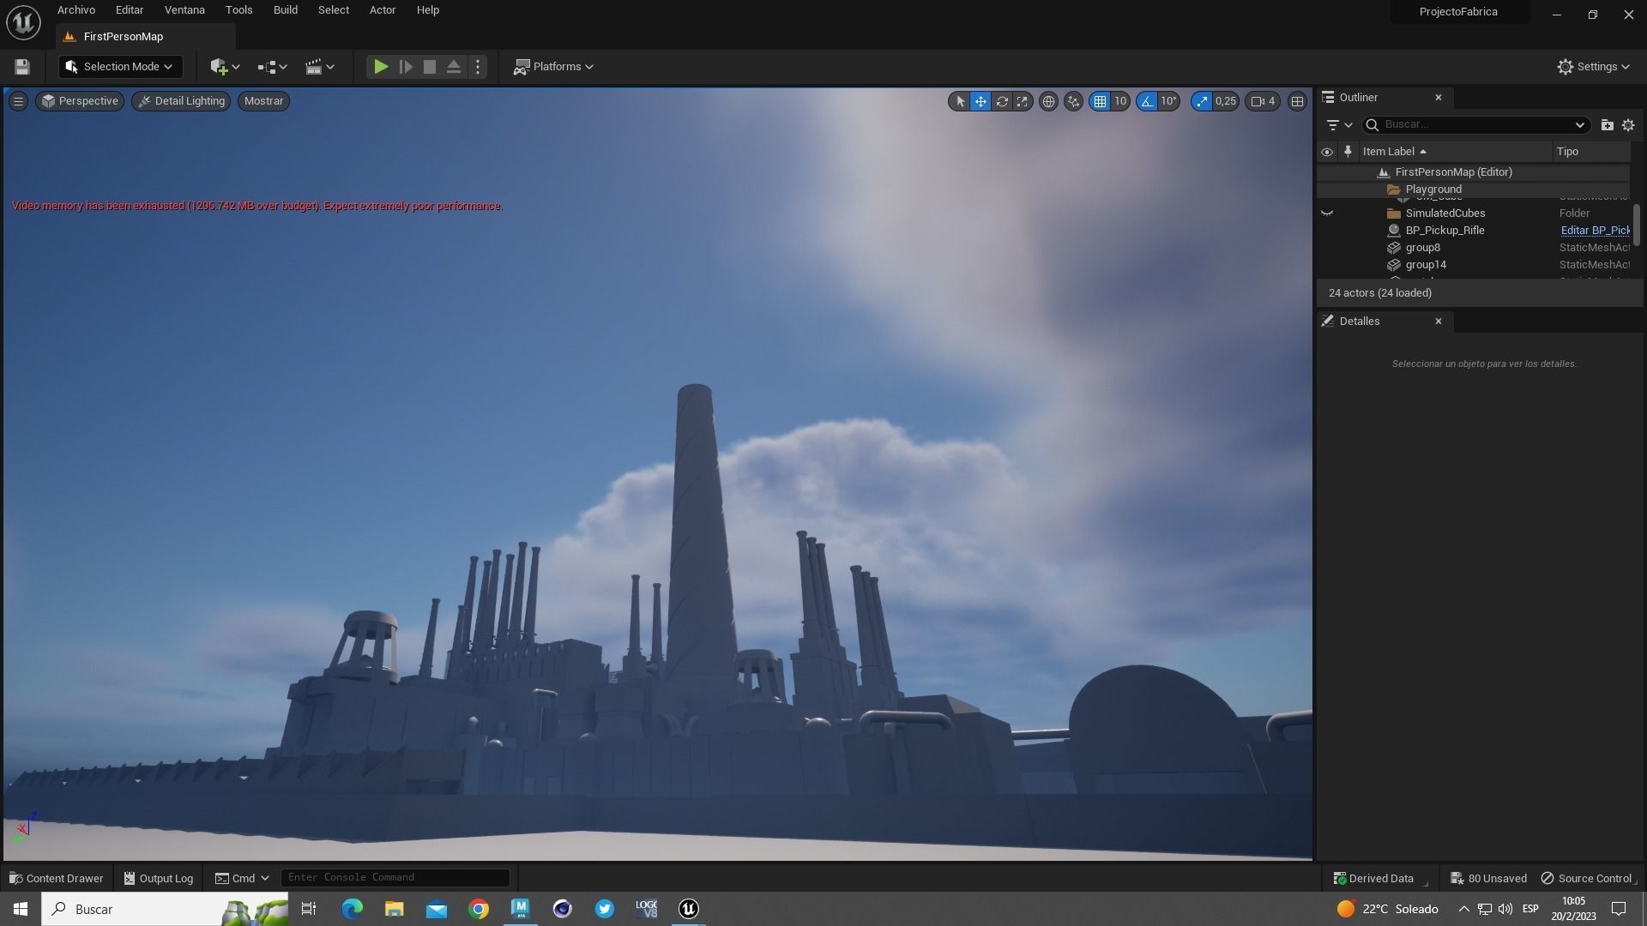The height and width of the screenshot is (926, 1647).
Task: Click the Outliner new folder icon
Action: [1607, 125]
